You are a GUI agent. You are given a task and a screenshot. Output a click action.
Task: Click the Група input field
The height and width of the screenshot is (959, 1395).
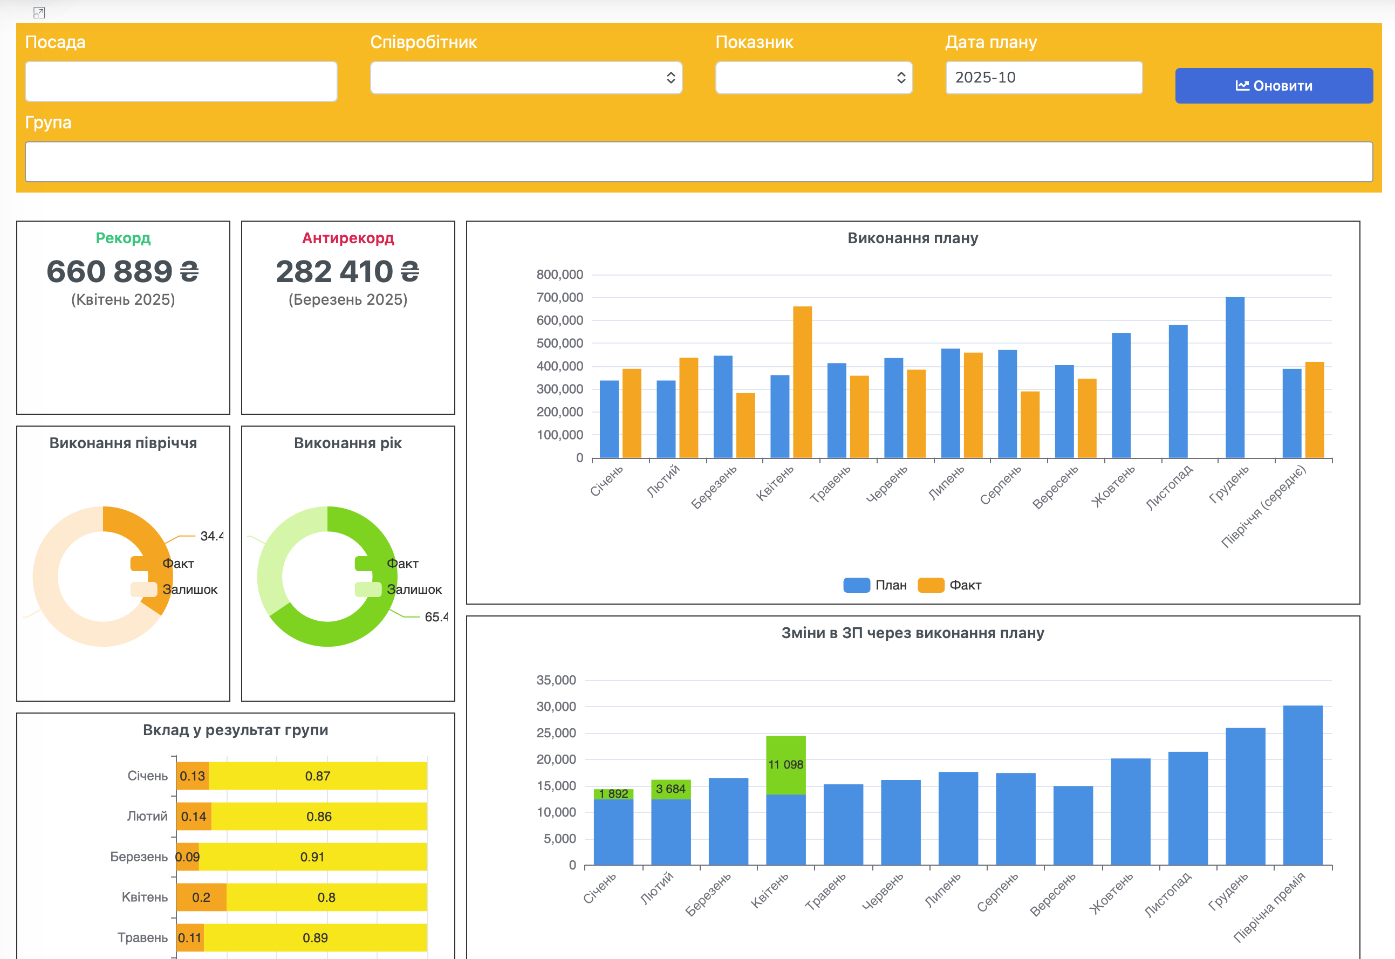699,162
